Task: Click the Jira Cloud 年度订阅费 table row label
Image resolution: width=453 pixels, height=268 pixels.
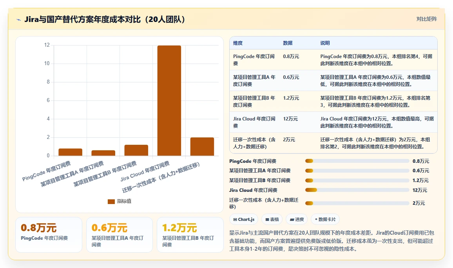Action: [254, 122]
